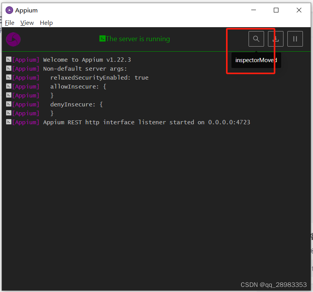The height and width of the screenshot is (292, 313).
Task: Open the View menu
Action: pyautogui.click(x=27, y=23)
